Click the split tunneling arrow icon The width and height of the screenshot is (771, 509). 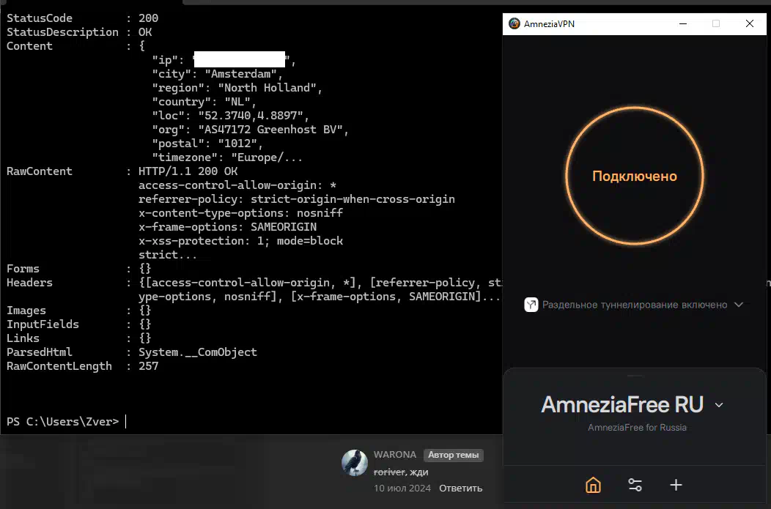click(x=531, y=305)
